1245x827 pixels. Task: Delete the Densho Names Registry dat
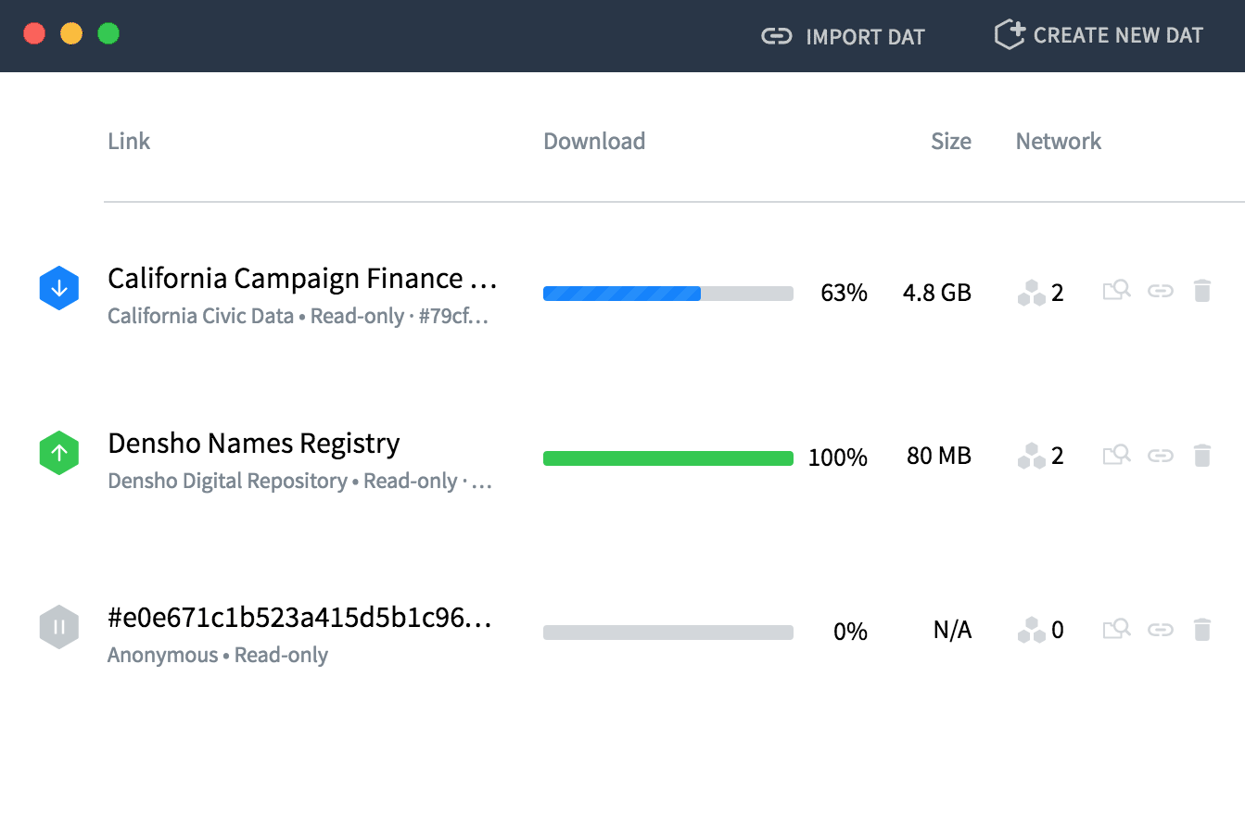(x=1202, y=454)
